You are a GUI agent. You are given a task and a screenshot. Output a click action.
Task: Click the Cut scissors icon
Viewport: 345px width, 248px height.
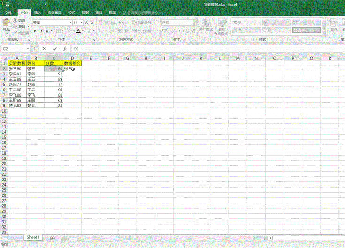pyautogui.click(x=15, y=20)
